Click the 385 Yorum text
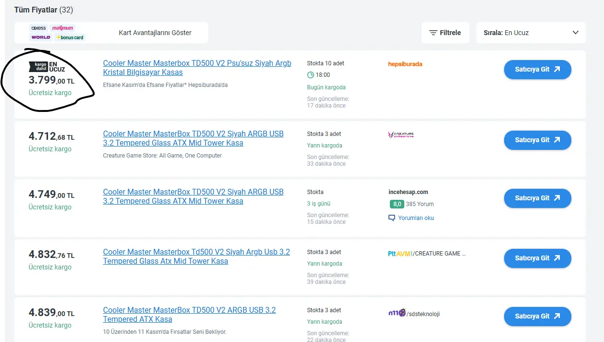604x342 pixels. click(x=420, y=204)
